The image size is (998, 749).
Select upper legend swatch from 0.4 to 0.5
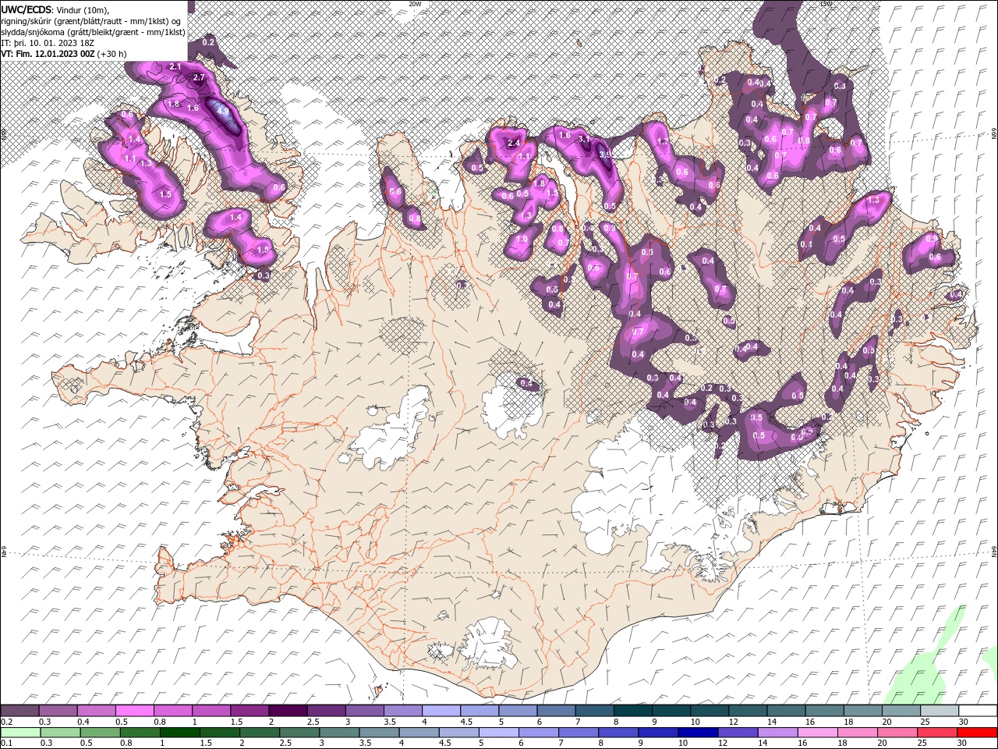point(96,711)
